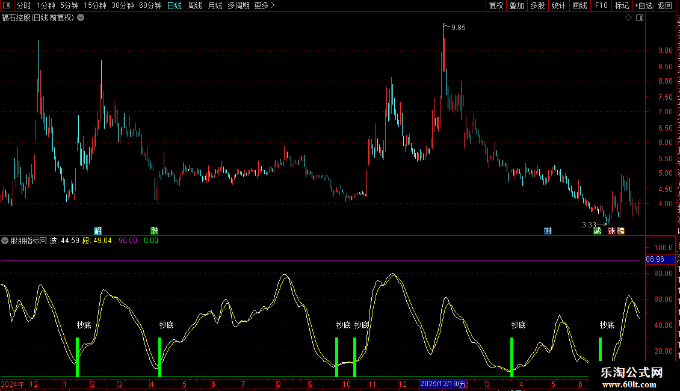Image resolution: width=680 pixels, height=391 pixels.
Task: Expand the 更多 periods chevron
Action: coord(273,5)
